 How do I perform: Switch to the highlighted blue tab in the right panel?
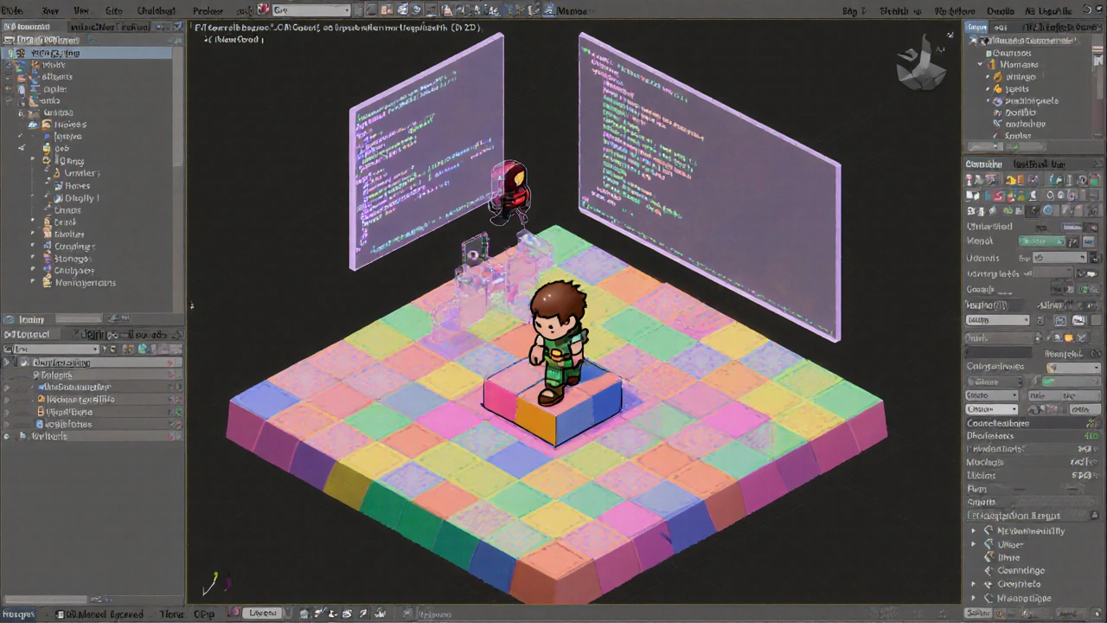976,28
